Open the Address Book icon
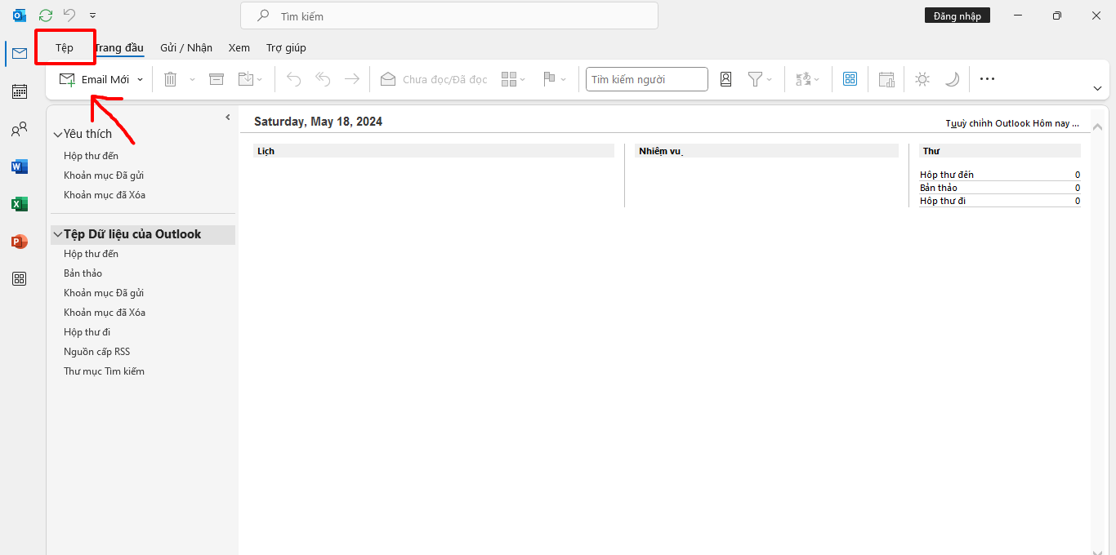1116x555 pixels. (725, 79)
